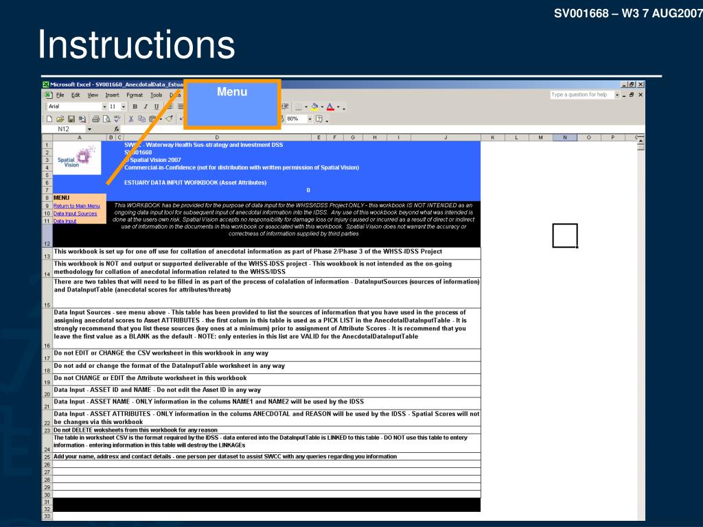Screen dimensions: 703x527
Task: Select column N header
Action: coord(564,137)
